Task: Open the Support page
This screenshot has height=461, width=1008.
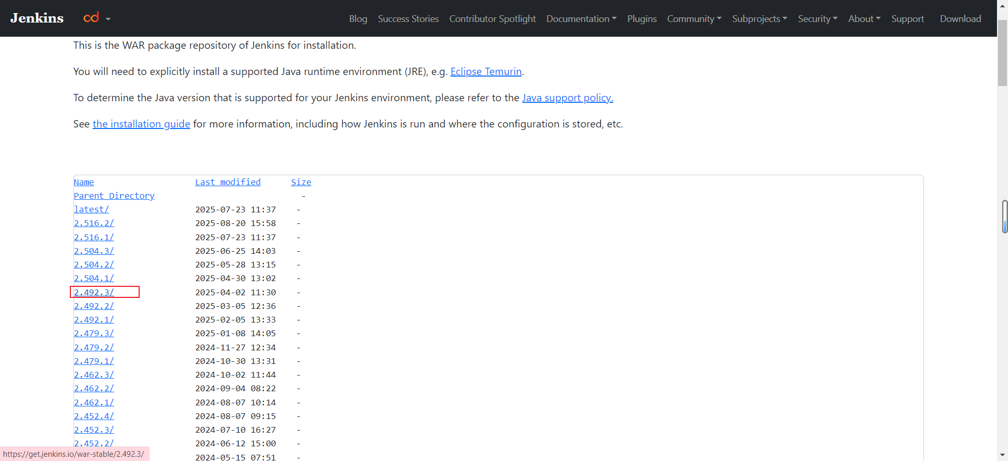Action: point(908,19)
